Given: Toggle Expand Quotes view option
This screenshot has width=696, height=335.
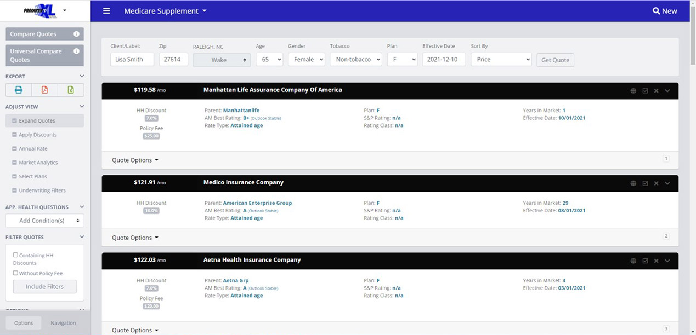Looking at the screenshot, I should tap(44, 120).
